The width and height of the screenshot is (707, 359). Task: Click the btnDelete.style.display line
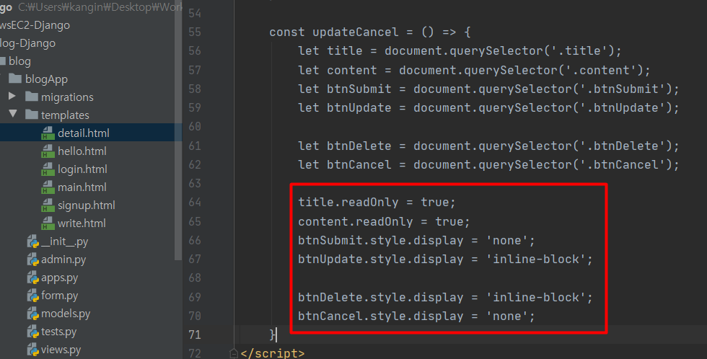coord(445,297)
